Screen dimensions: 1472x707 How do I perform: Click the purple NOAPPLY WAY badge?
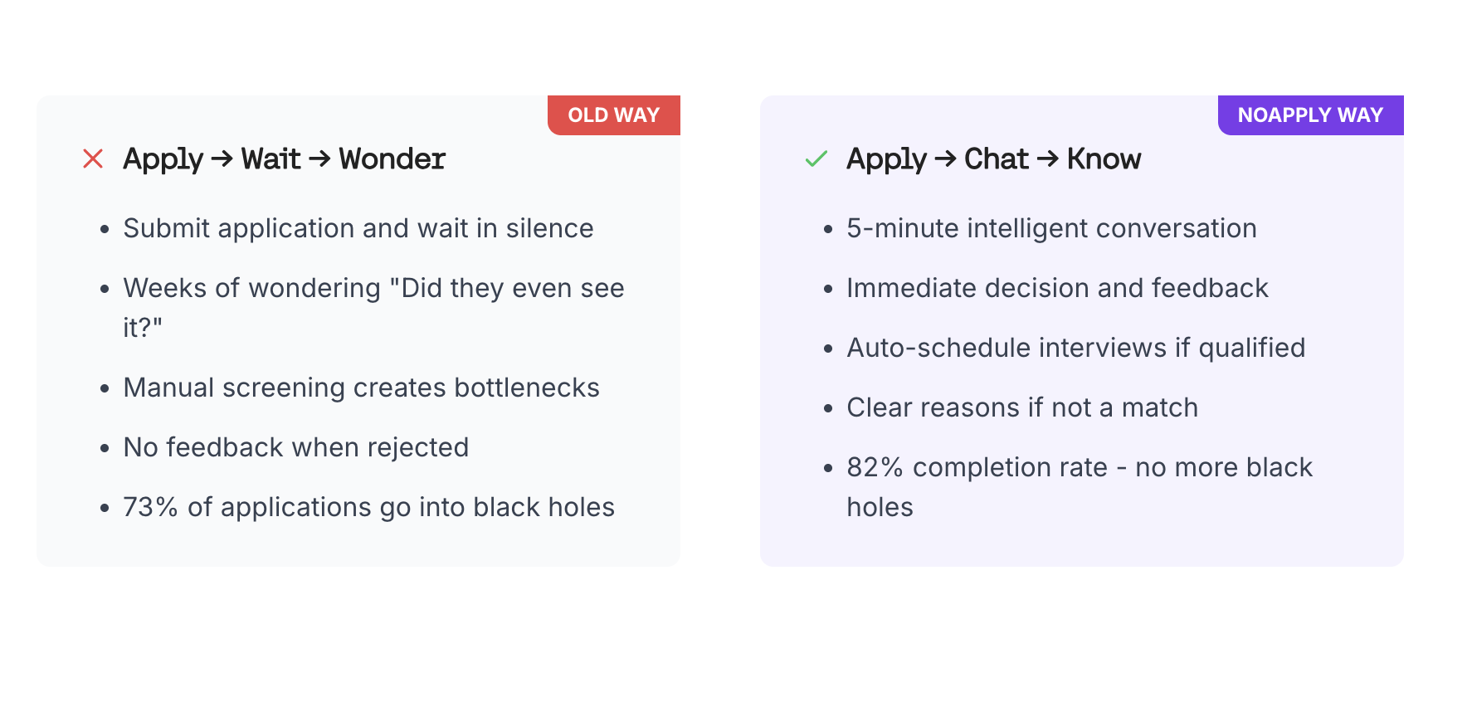(1311, 115)
